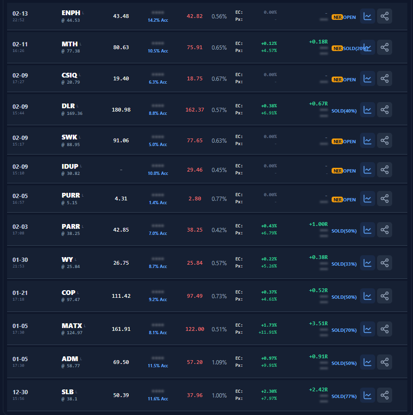Share the MTH trade entry
This screenshot has width=413, height=415.
click(x=385, y=47)
